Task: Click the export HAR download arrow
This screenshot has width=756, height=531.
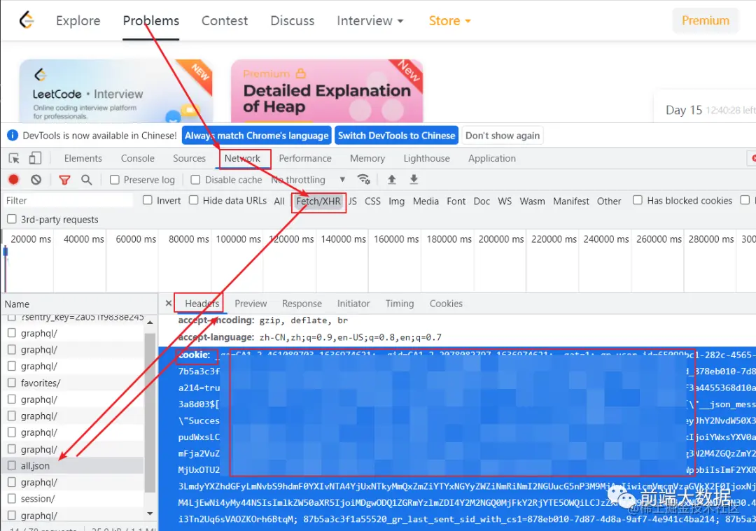Action: [x=414, y=179]
